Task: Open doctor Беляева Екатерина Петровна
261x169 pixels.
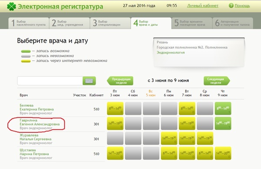Action: [x=37, y=107]
